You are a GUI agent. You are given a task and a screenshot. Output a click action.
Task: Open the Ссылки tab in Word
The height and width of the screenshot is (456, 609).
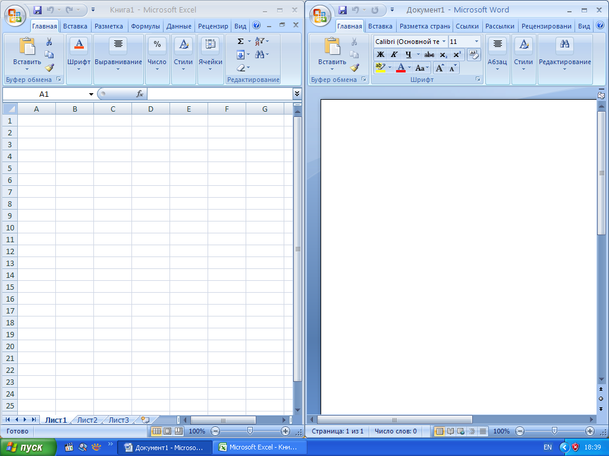(x=467, y=26)
